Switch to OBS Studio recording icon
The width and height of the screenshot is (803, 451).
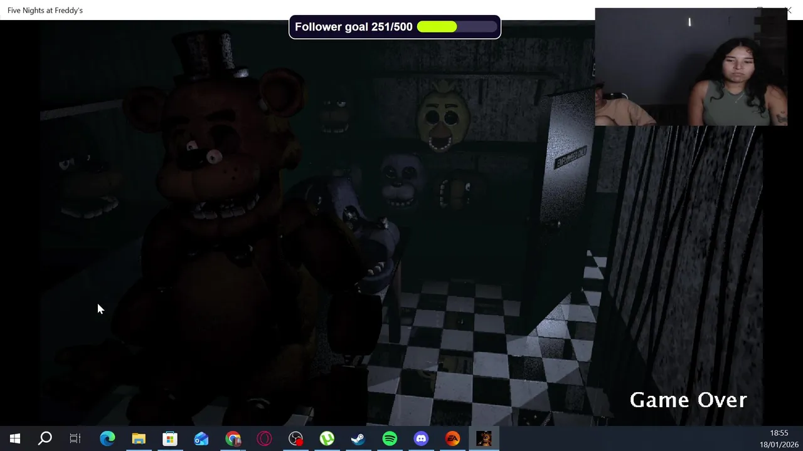click(x=295, y=438)
